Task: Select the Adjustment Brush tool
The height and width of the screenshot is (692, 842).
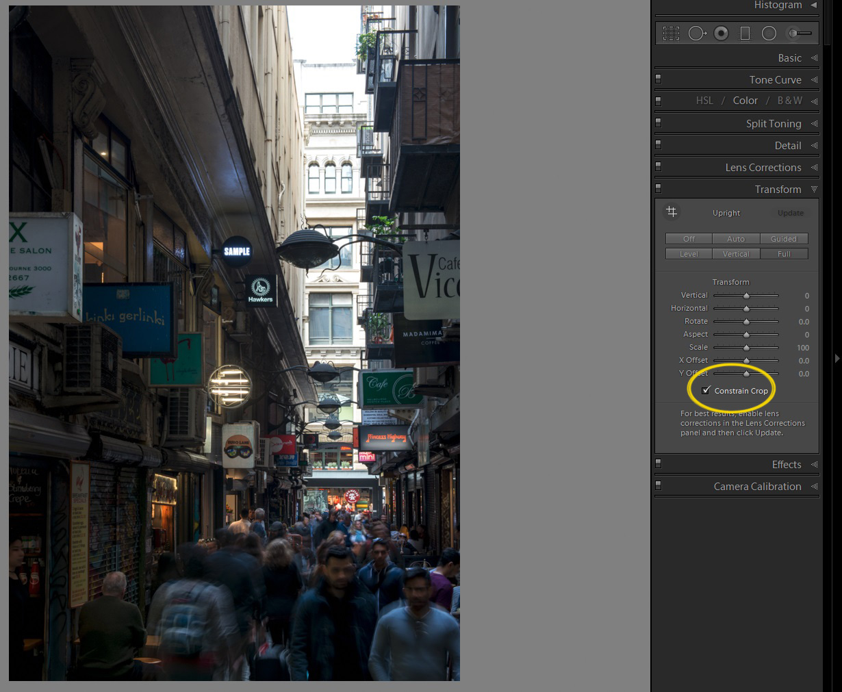Action: 798,33
